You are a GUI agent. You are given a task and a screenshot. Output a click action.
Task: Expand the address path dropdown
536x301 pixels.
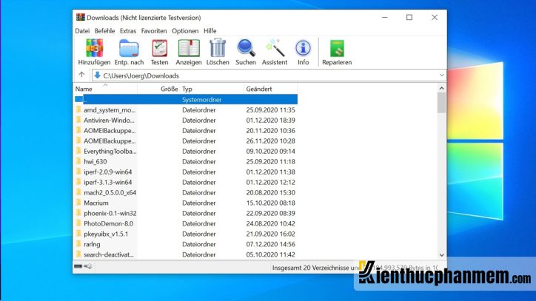pos(442,75)
